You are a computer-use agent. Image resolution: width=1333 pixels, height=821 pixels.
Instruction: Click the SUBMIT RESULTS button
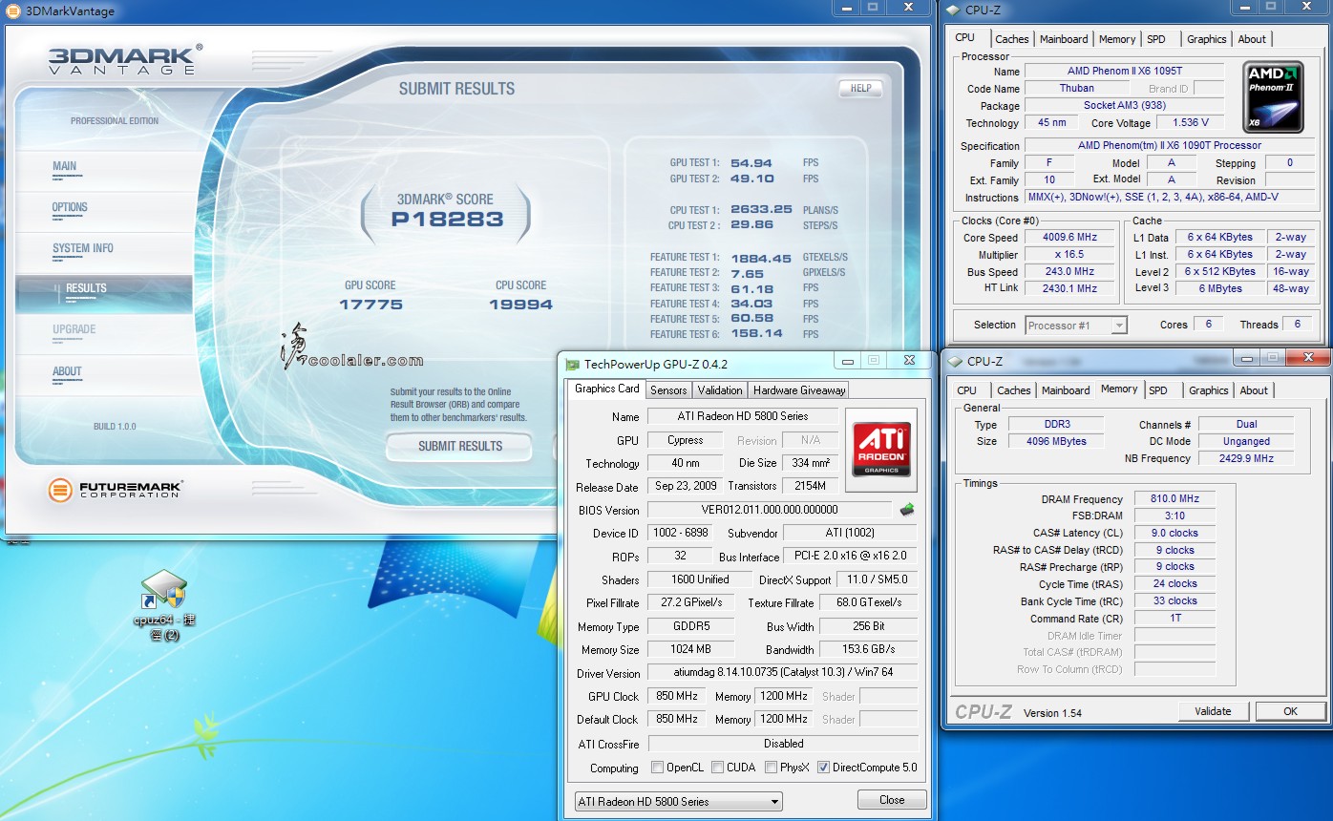460,446
